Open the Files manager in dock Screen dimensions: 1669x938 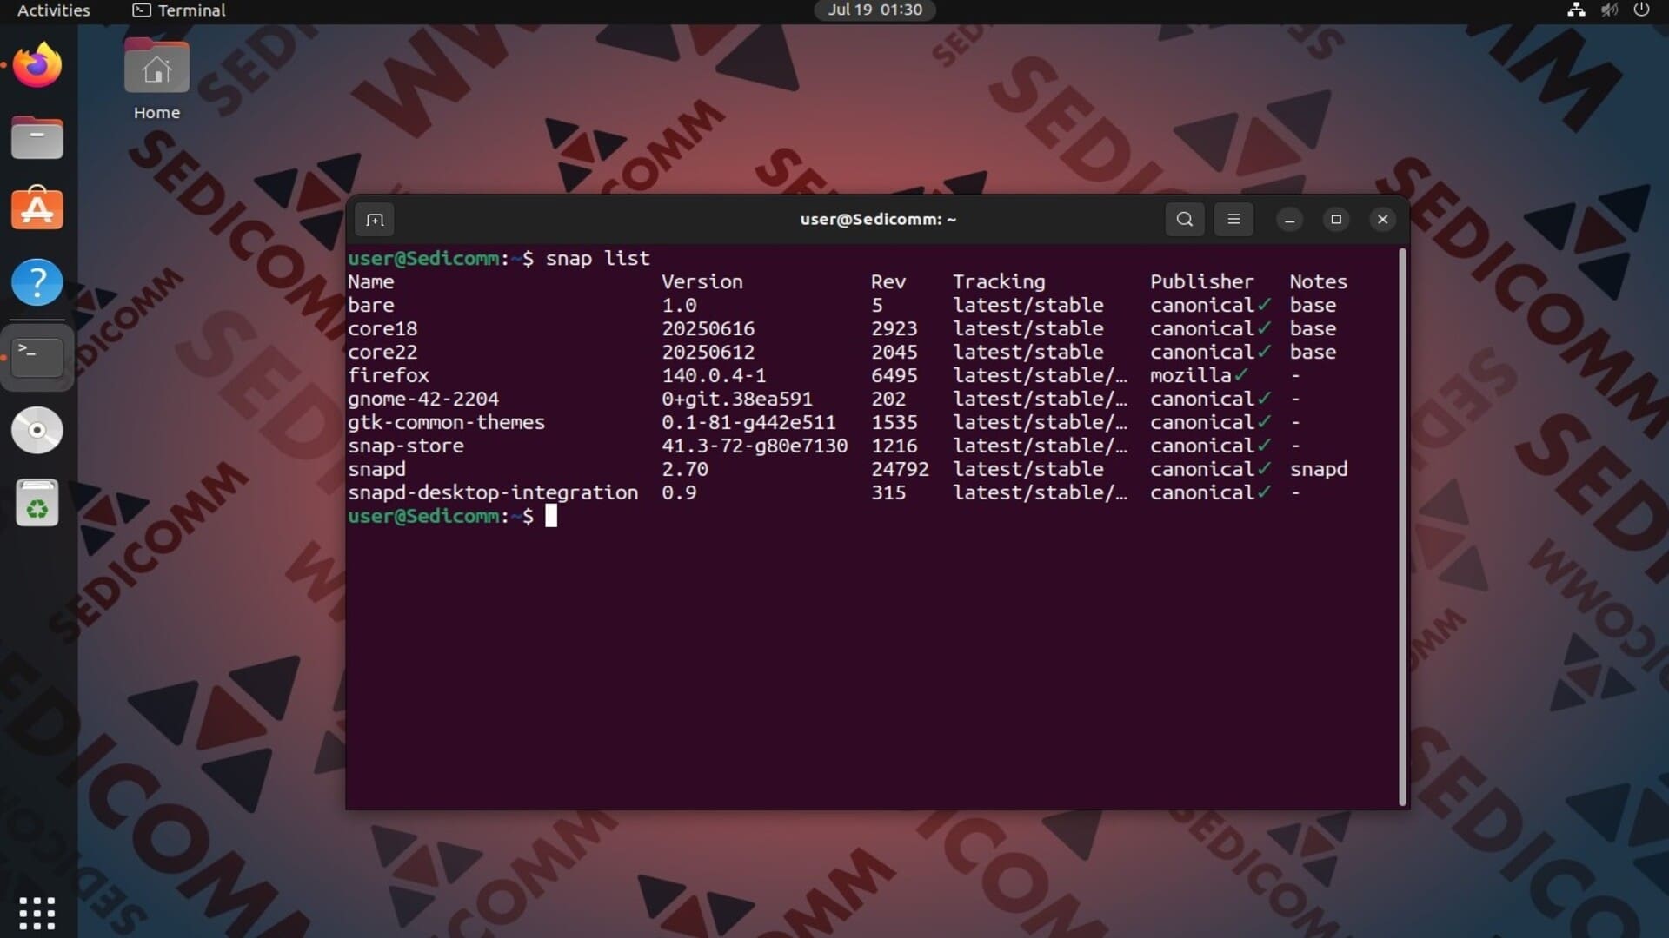pyautogui.click(x=37, y=137)
